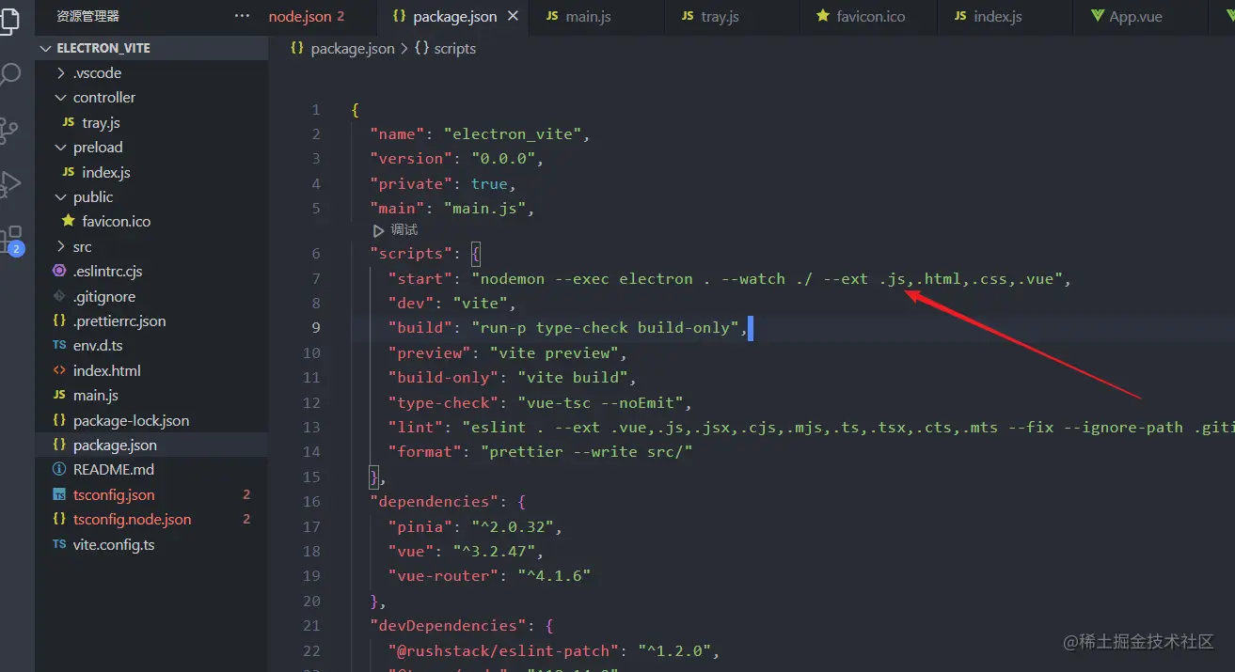Click line number 16 in the gutter
The width and height of the screenshot is (1235, 672).
click(311, 501)
